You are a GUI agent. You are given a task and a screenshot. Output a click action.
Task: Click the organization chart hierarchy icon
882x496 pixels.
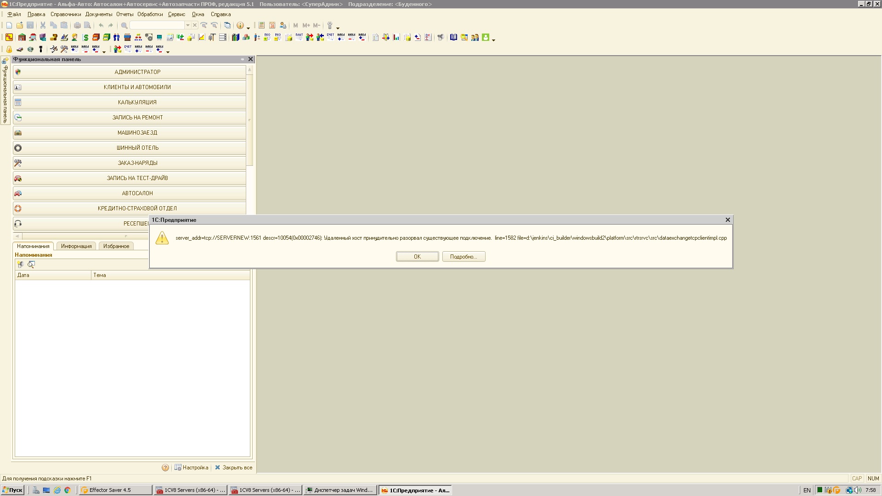(138, 37)
